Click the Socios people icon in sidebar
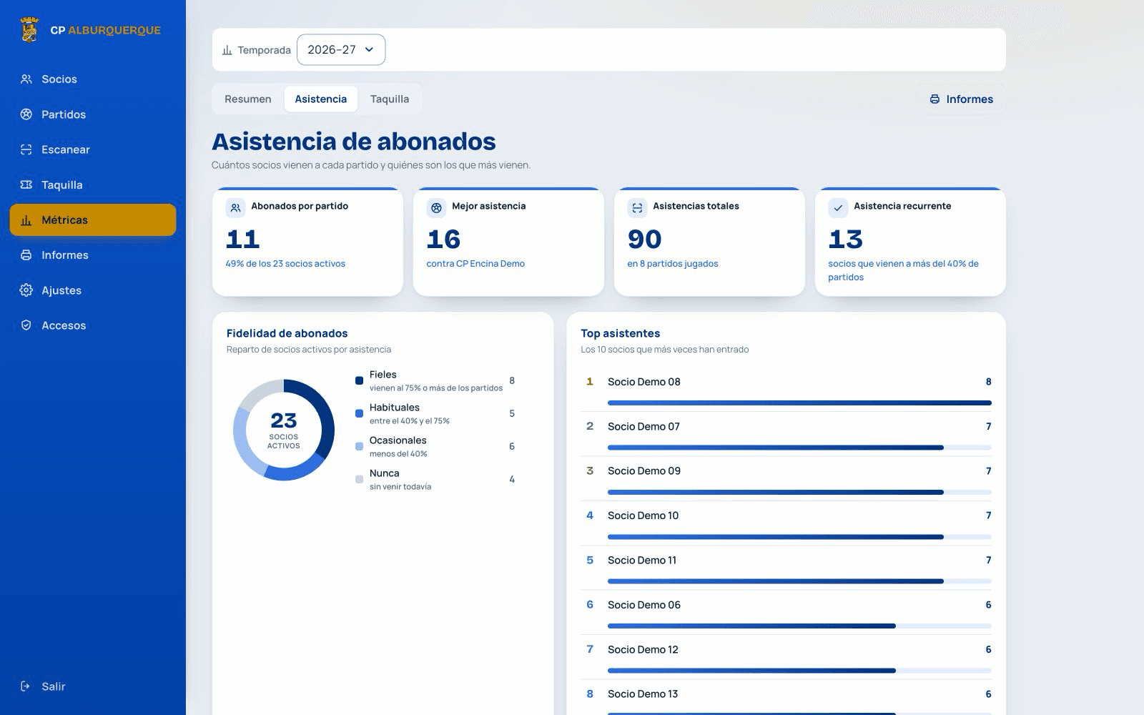This screenshot has height=715, width=1144. (26, 79)
